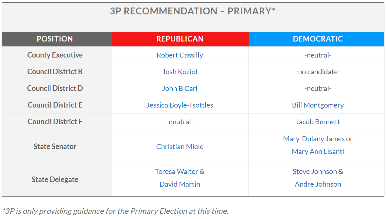Open John B Carl link
This screenshot has width=387, height=219.
click(180, 88)
